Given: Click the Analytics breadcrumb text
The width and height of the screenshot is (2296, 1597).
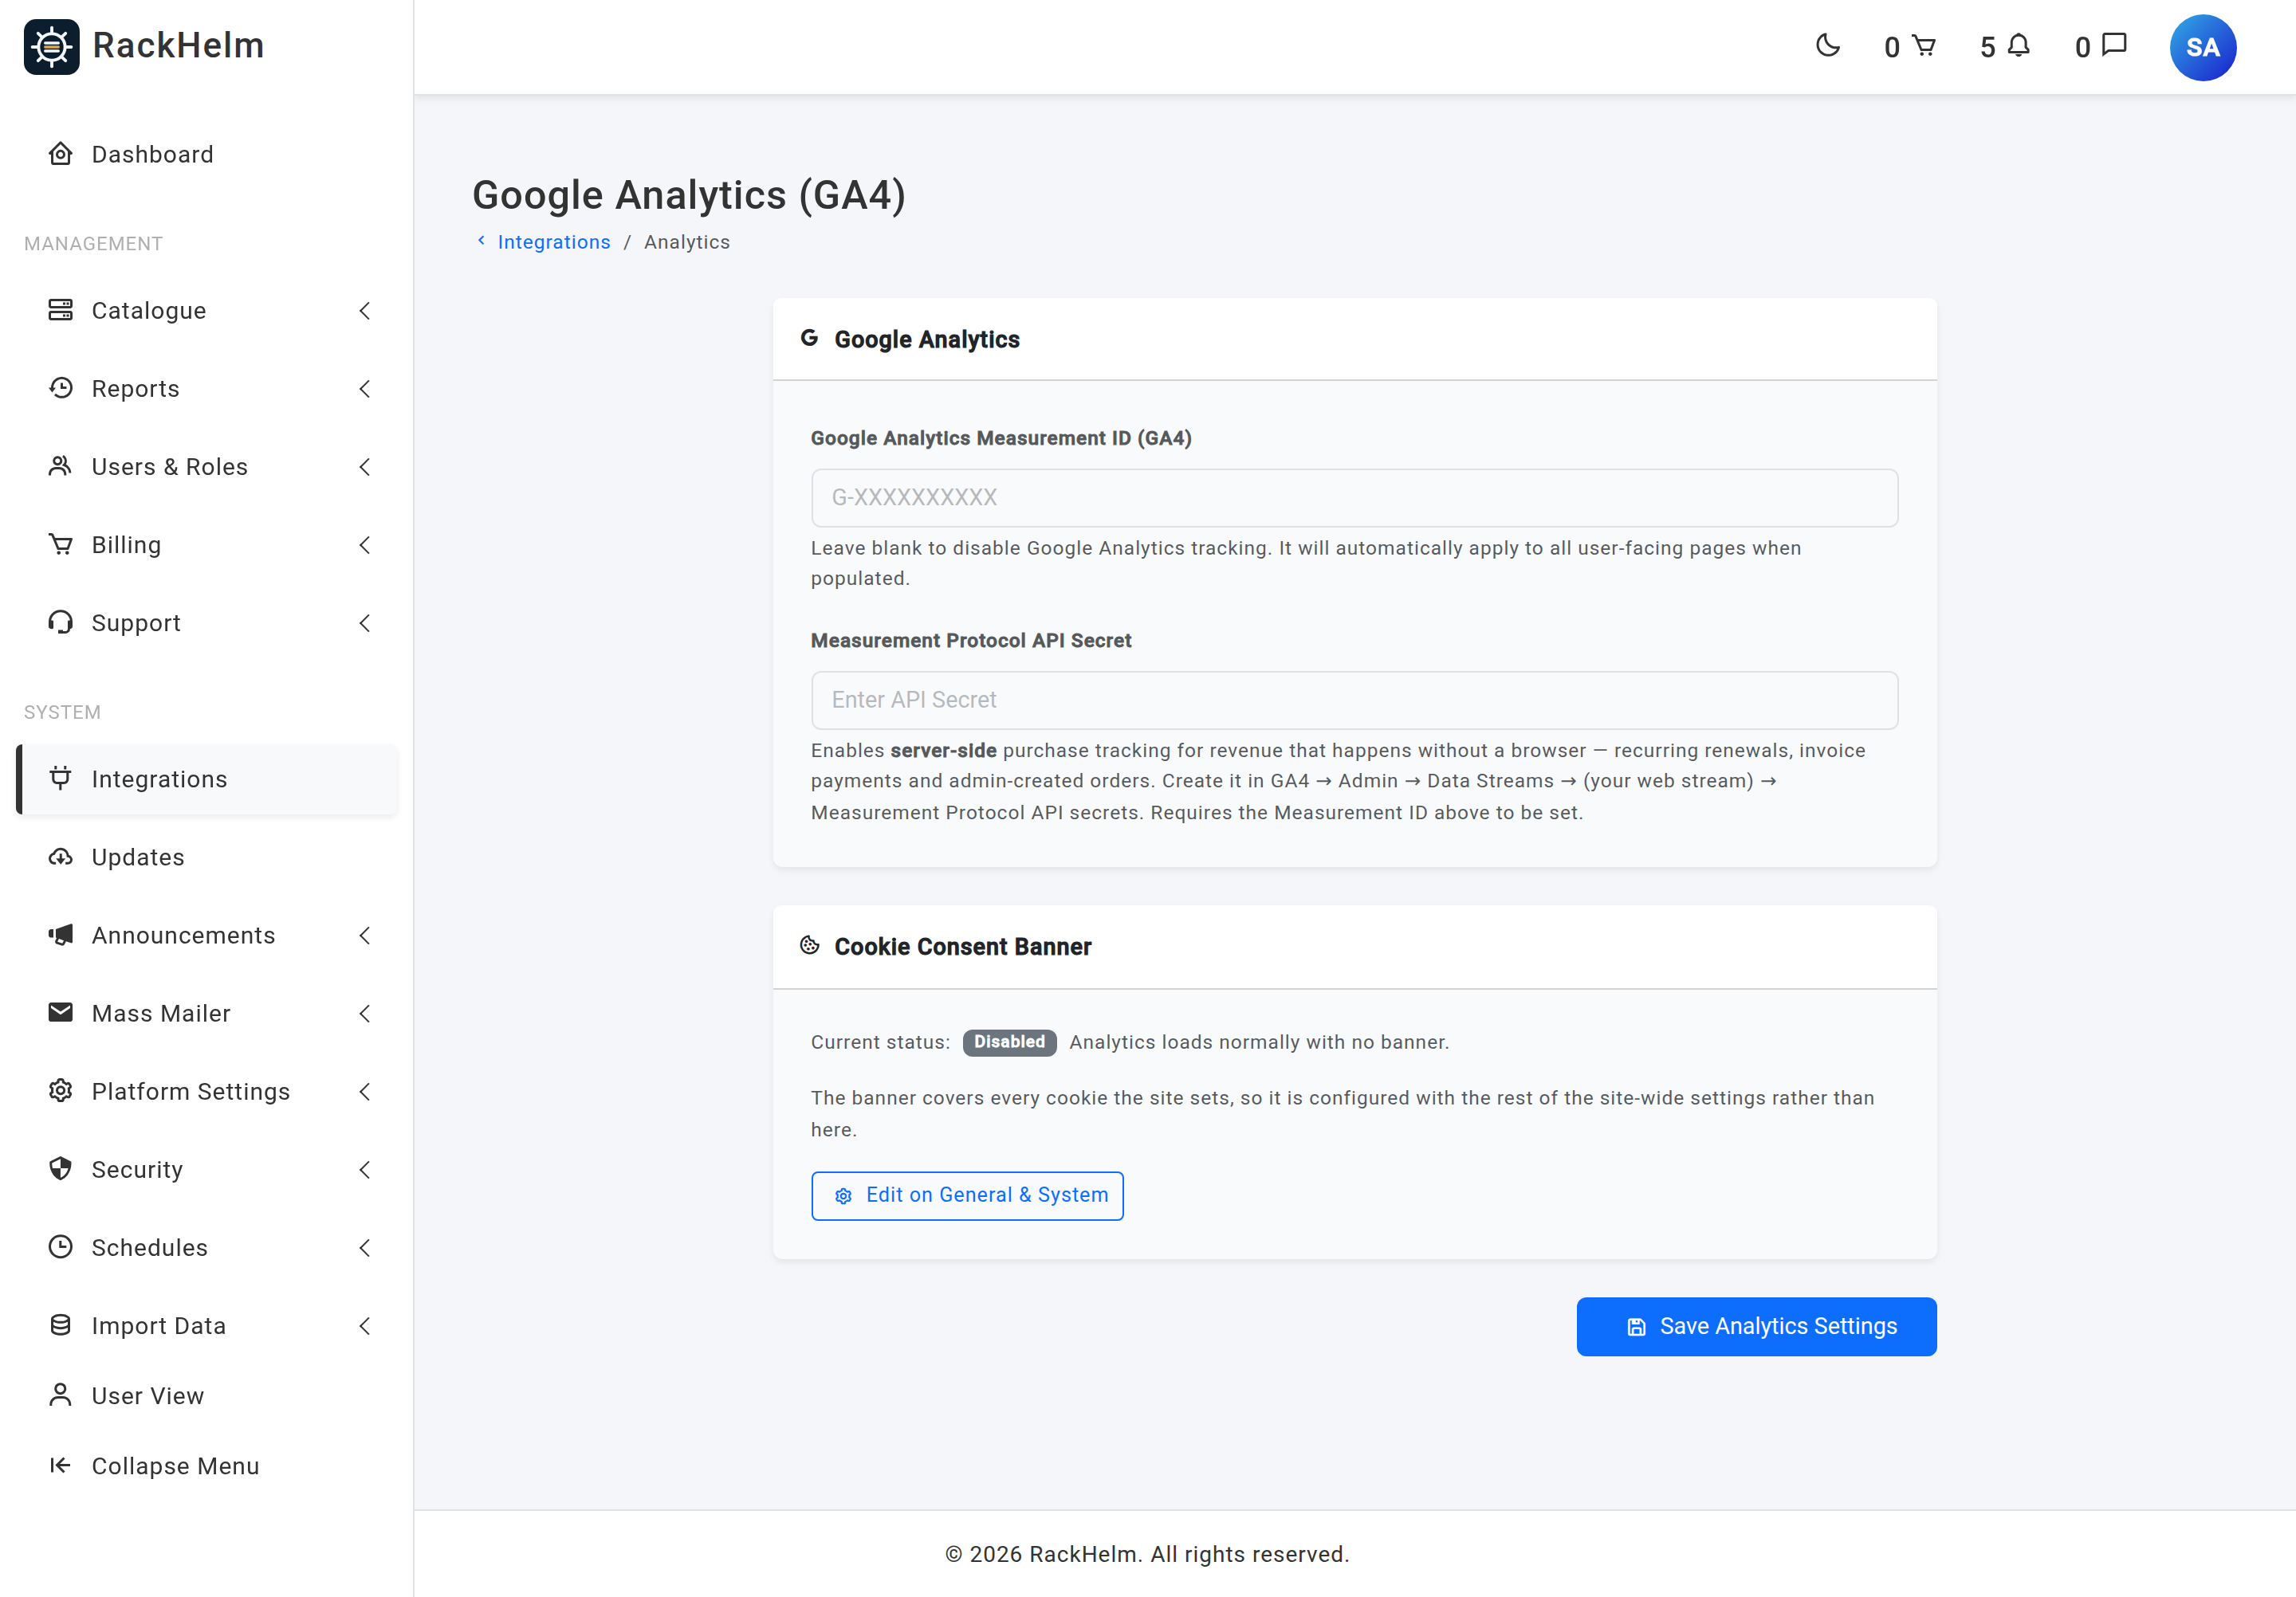Looking at the screenshot, I should 687,241.
